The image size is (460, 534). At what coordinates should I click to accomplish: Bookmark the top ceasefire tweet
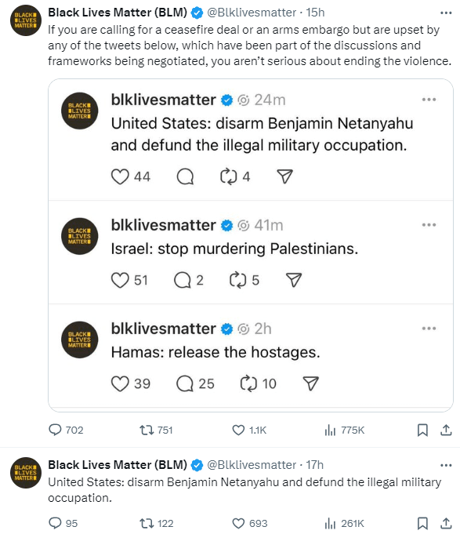click(422, 430)
